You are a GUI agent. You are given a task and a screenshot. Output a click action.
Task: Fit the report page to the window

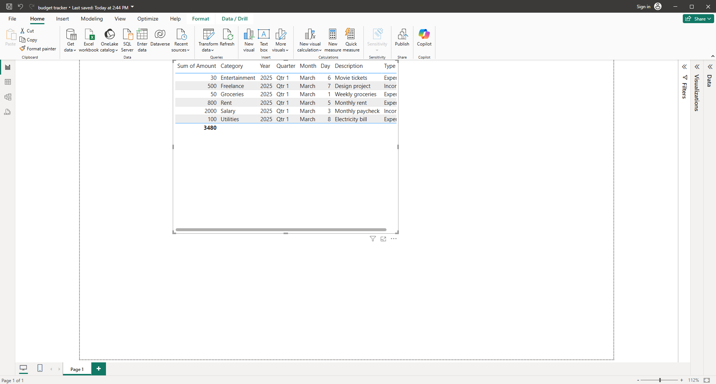point(707,380)
